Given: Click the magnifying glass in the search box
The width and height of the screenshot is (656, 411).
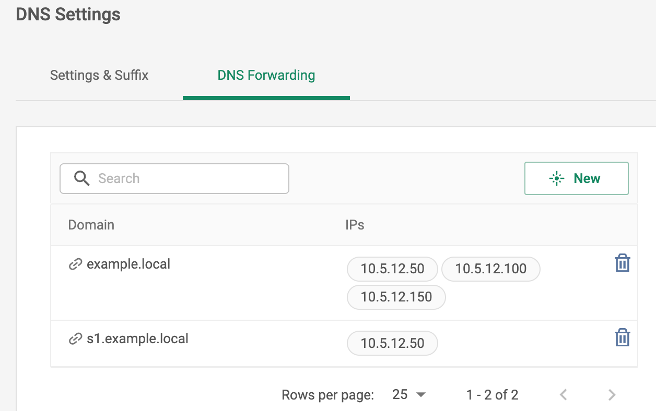Looking at the screenshot, I should click(x=81, y=178).
